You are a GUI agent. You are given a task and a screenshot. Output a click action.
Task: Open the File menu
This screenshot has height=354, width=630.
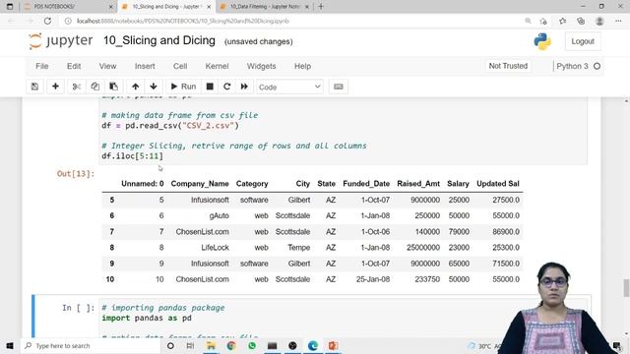(41, 66)
